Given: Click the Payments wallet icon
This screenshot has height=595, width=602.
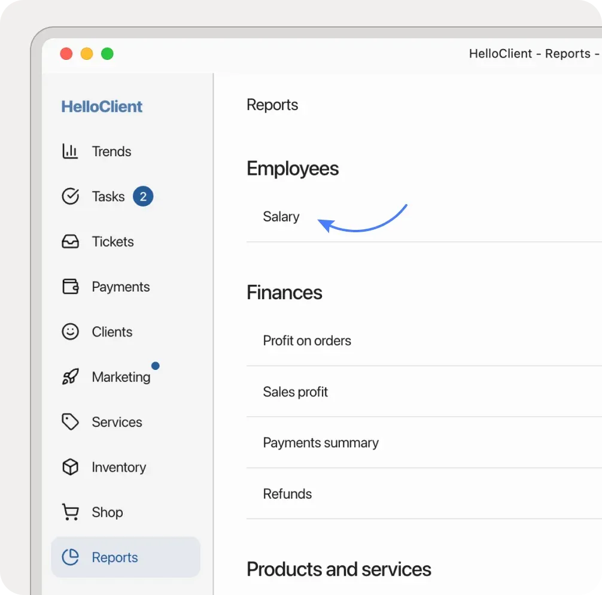Looking at the screenshot, I should (x=71, y=287).
